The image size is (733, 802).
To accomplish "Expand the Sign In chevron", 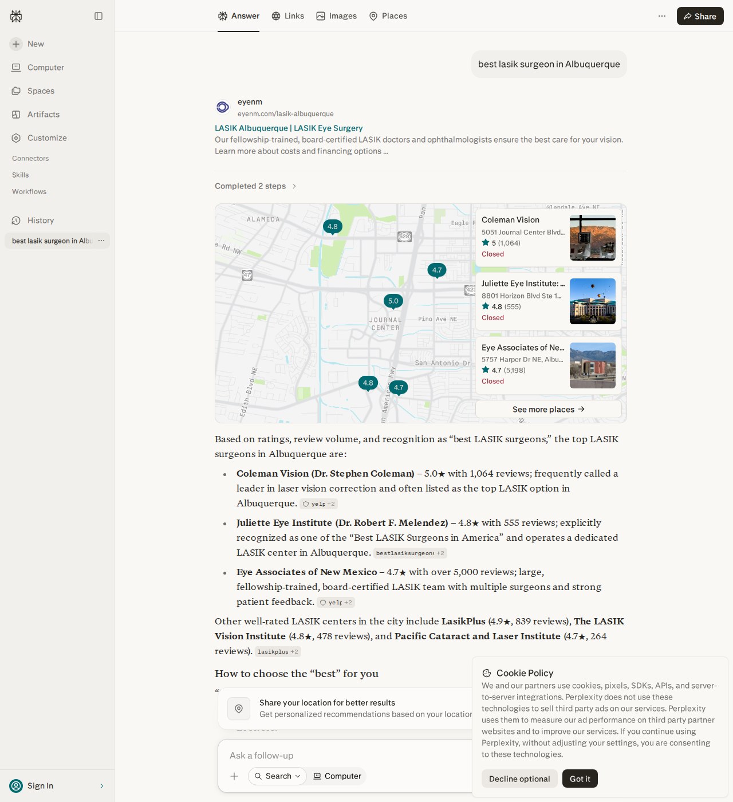I will click(x=102, y=786).
